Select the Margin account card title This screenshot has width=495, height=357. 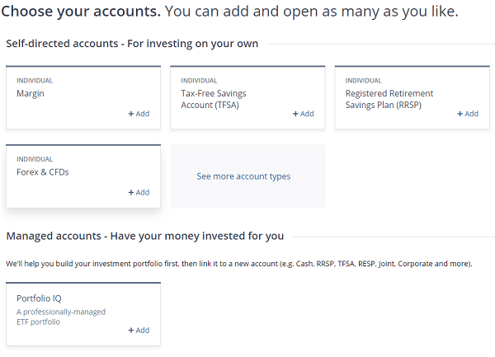pyautogui.click(x=31, y=94)
